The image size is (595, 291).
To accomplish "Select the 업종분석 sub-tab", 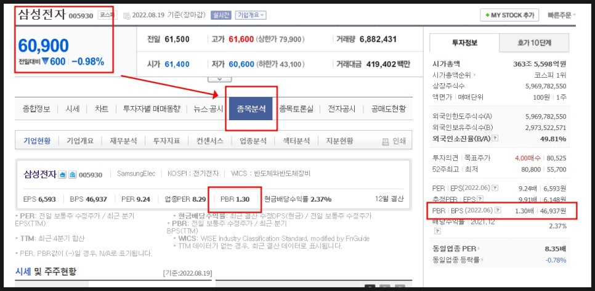I will (x=253, y=141).
